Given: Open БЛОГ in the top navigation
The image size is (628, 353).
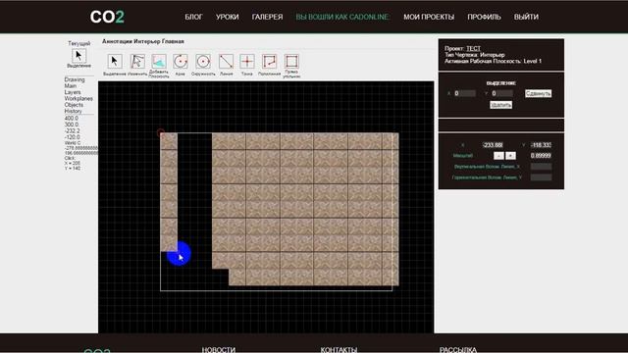Looking at the screenshot, I should [x=194, y=17].
